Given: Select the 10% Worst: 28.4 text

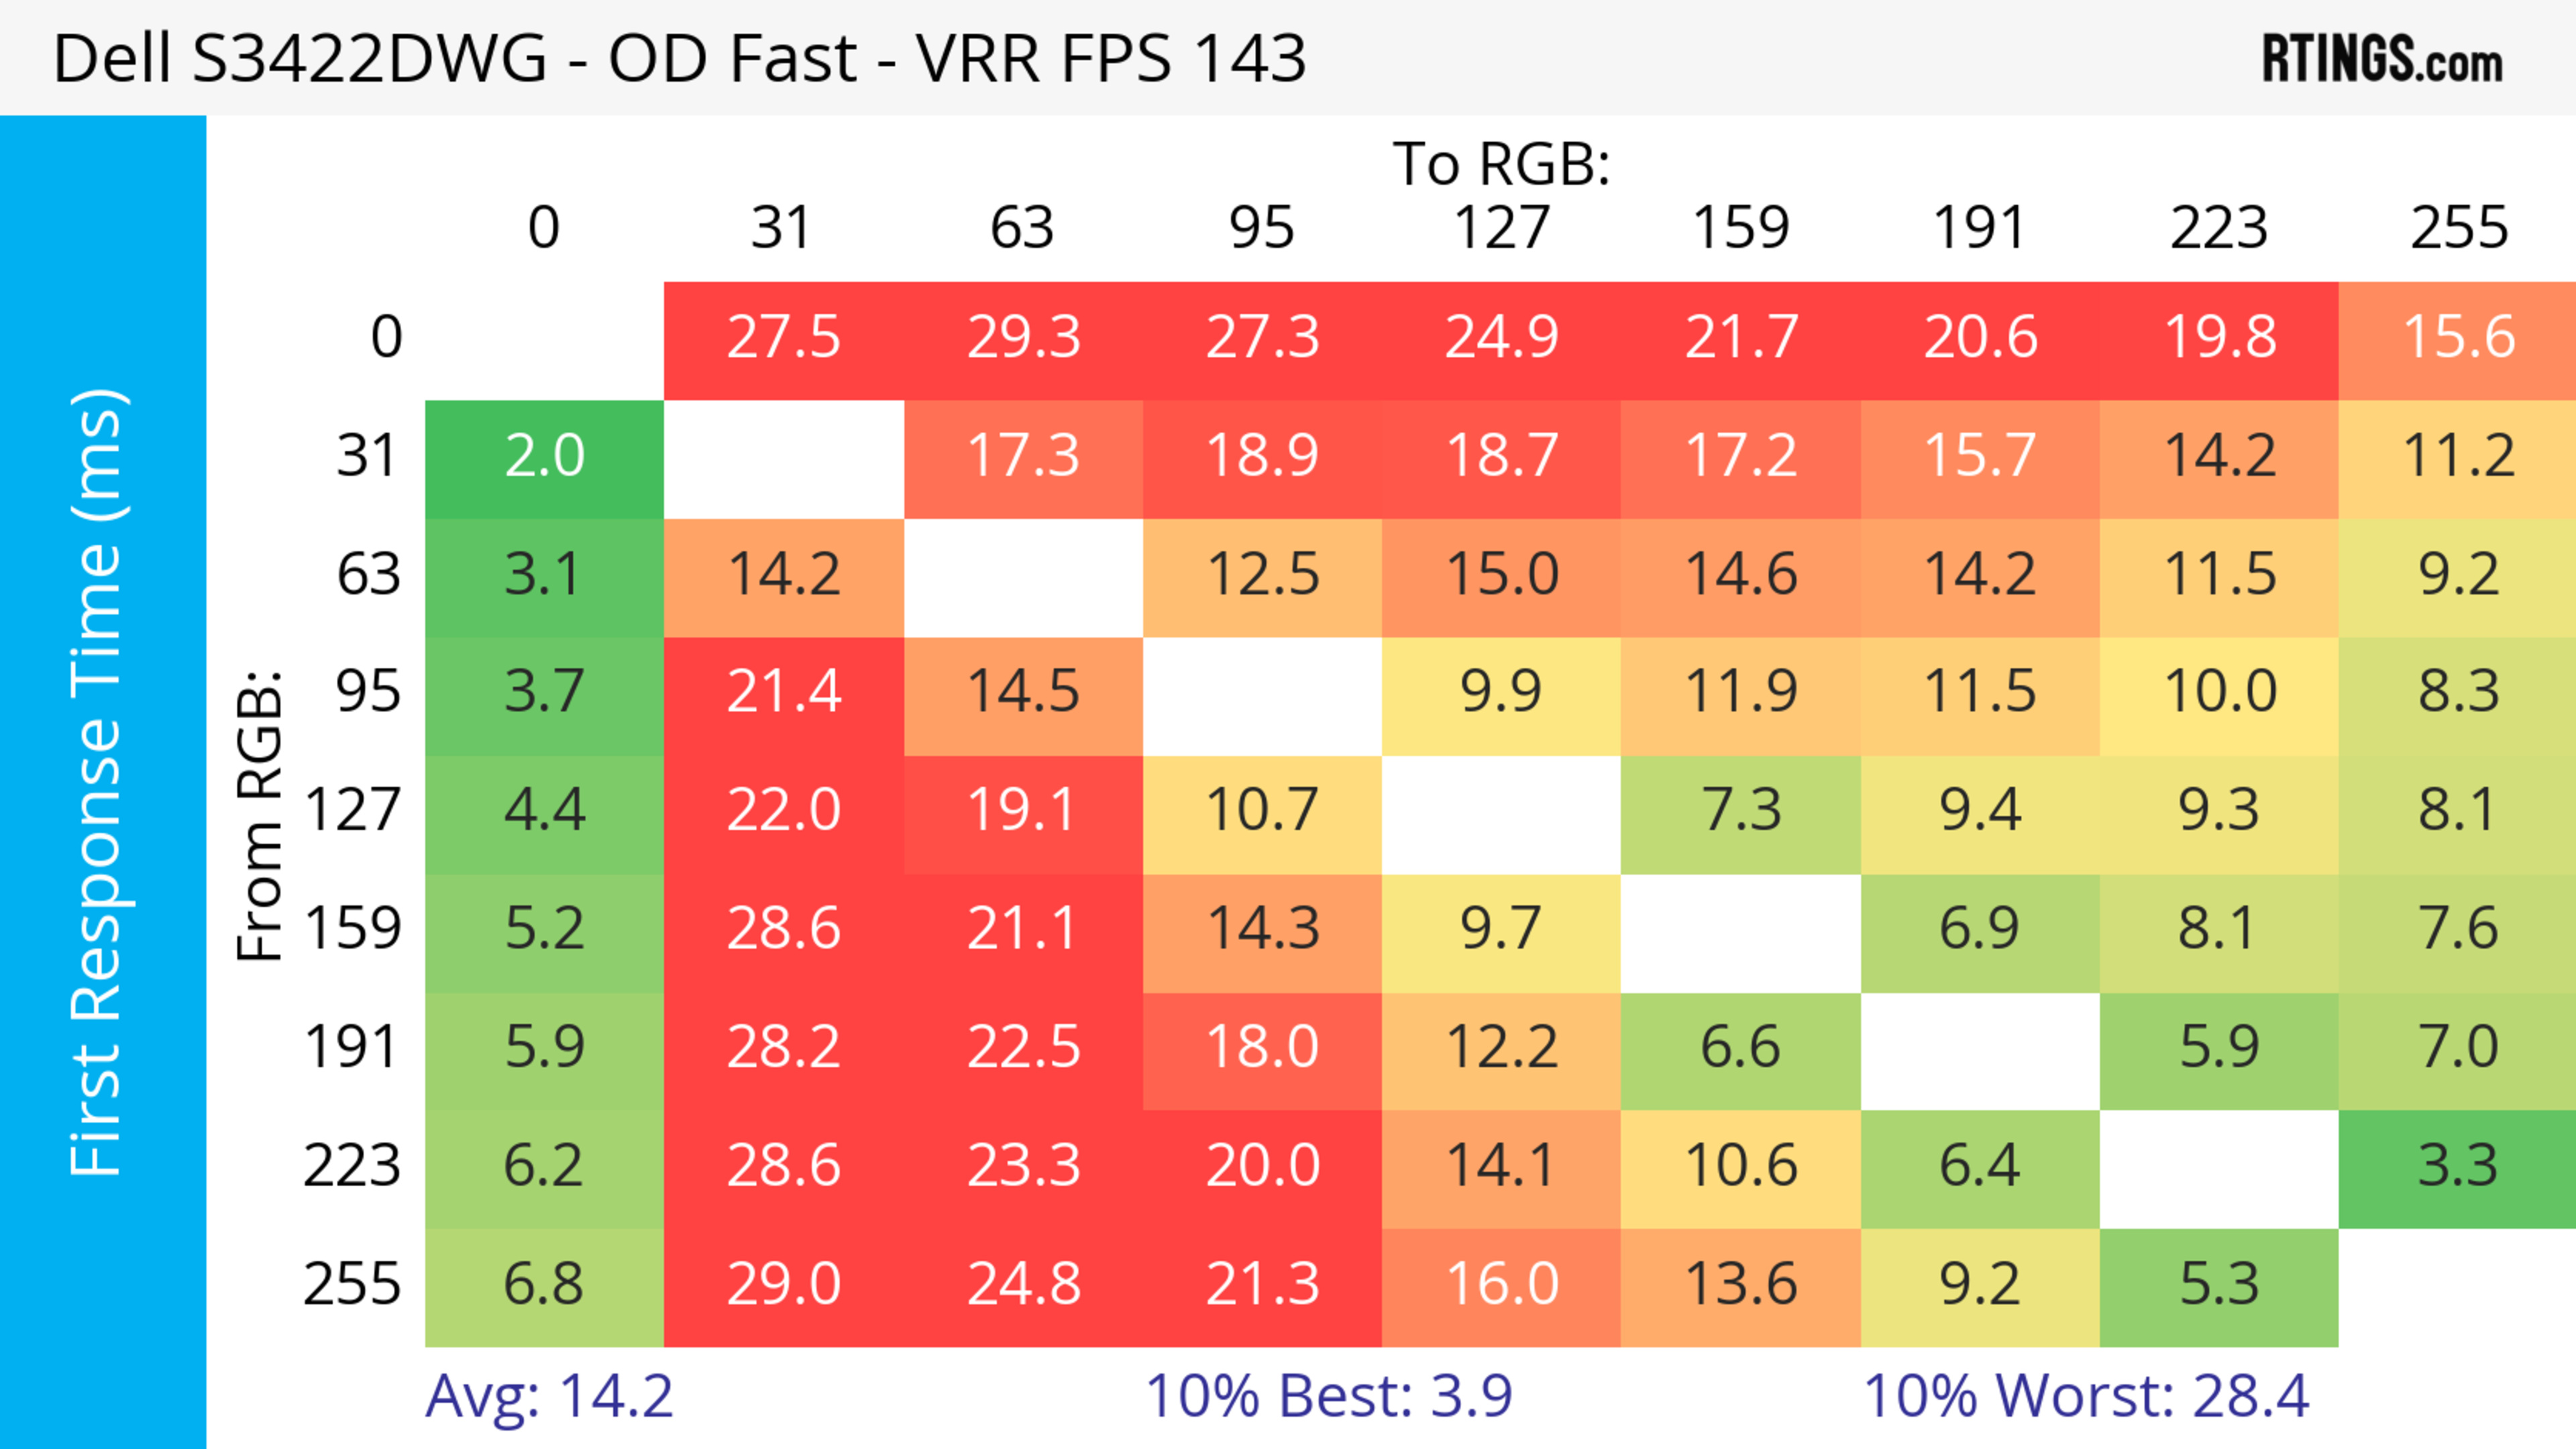Looking at the screenshot, I should point(2086,1395).
